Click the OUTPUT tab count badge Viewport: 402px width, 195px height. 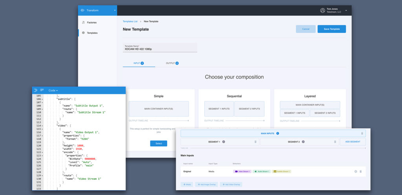(177, 63)
